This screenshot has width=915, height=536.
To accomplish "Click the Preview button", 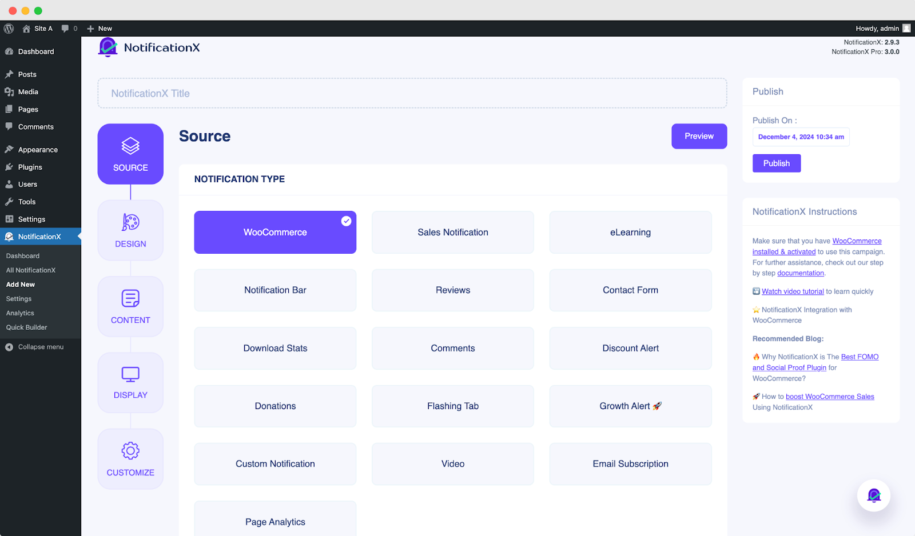I will (699, 136).
